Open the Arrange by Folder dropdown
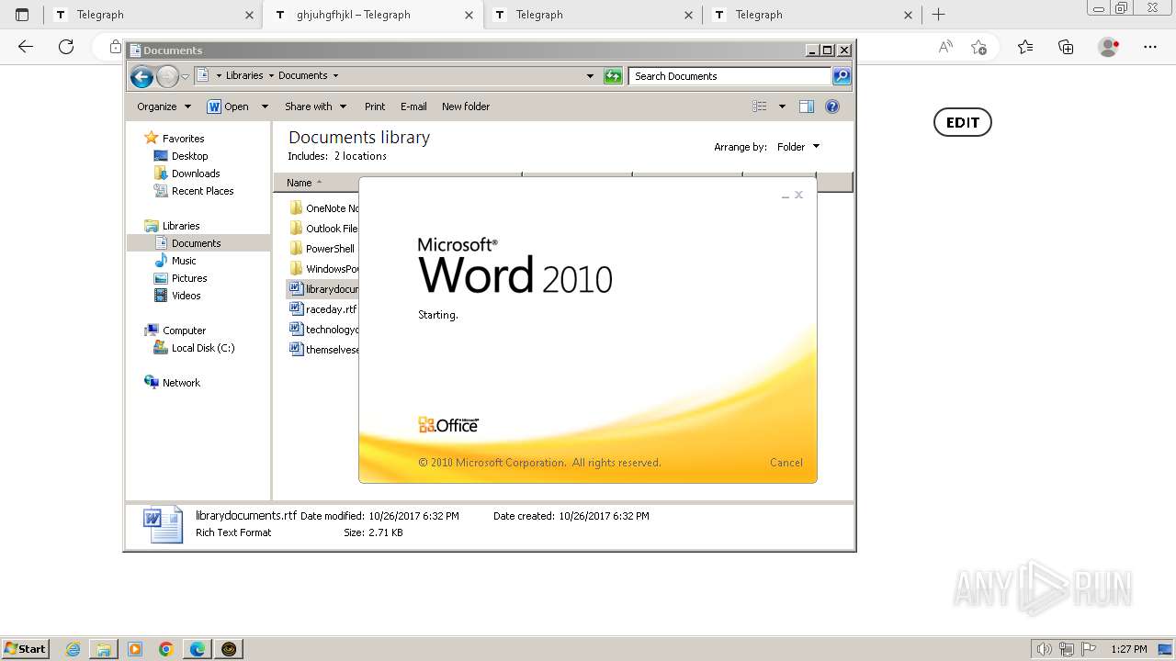This screenshot has height=661, width=1176. point(798,147)
